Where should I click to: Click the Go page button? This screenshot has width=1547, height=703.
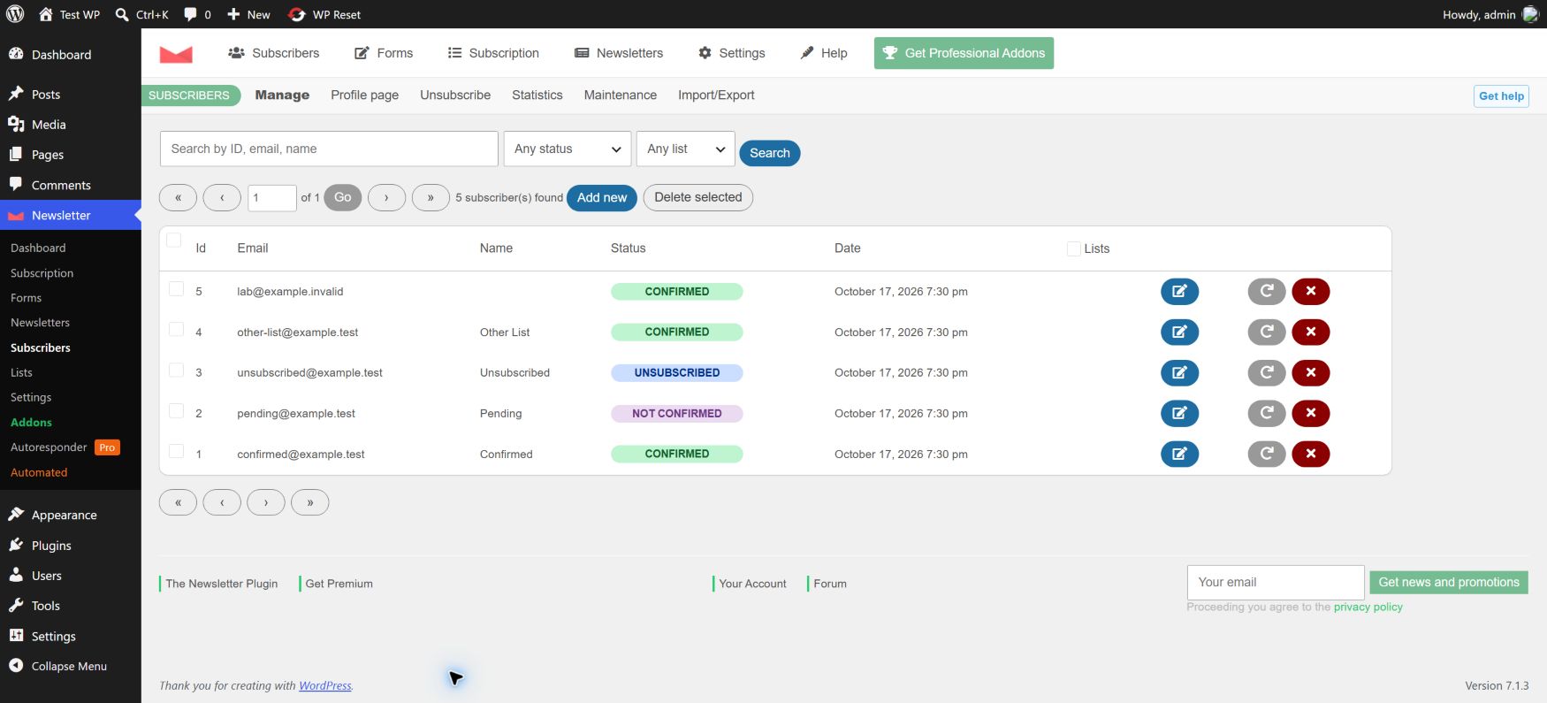pyautogui.click(x=343, y=197)
